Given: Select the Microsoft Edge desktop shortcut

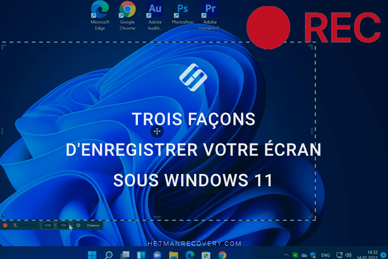Looking at the screenshot, I should (100, 15).
